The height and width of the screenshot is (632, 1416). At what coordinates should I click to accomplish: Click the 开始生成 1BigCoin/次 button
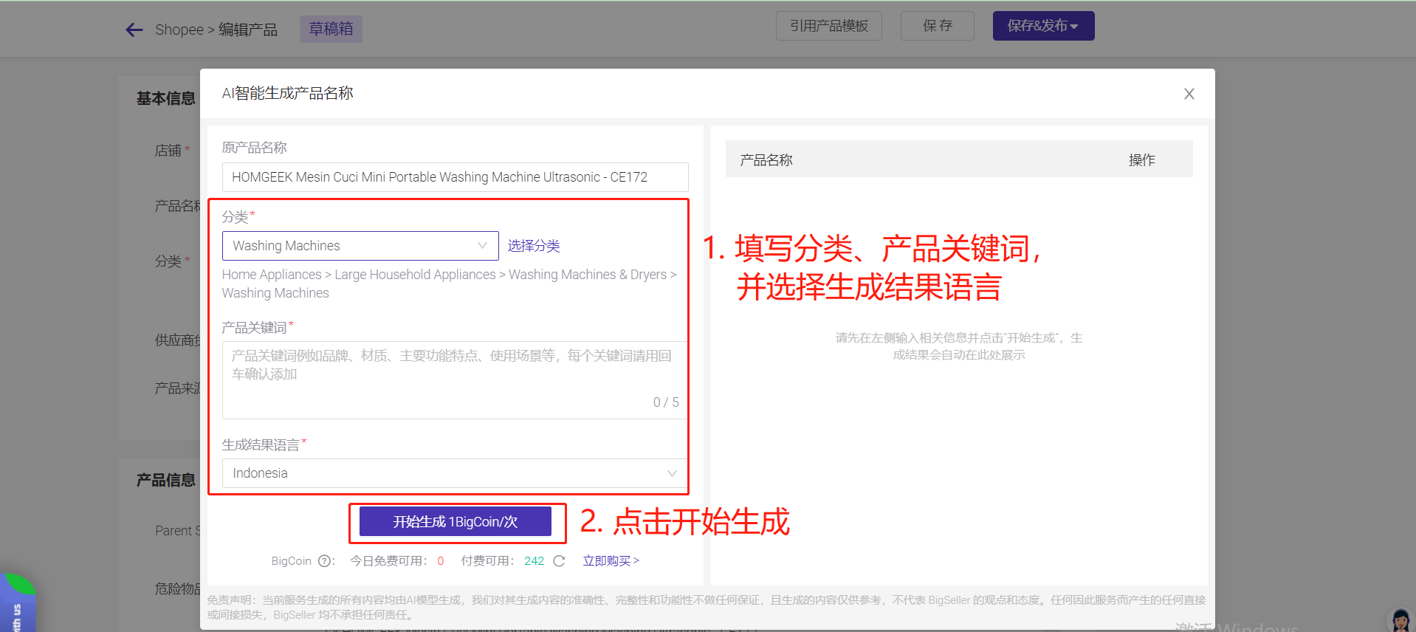455,522
